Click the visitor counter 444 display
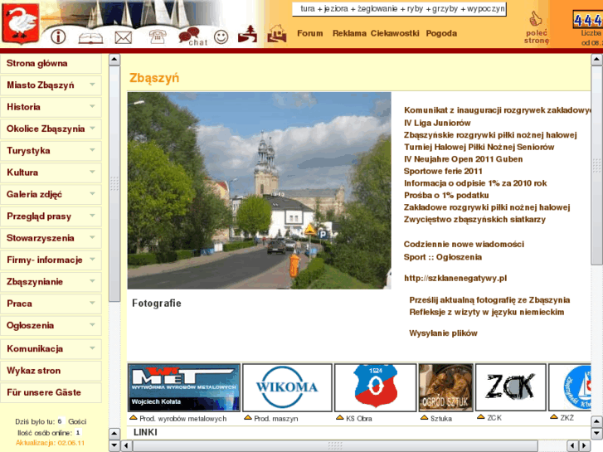 coord(587,19)
